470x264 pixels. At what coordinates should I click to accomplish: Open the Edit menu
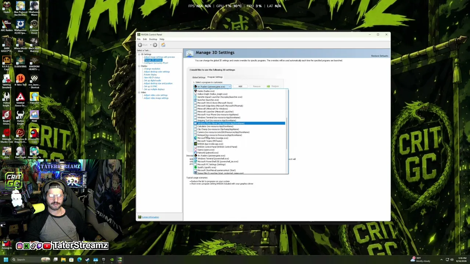[145, 39]
